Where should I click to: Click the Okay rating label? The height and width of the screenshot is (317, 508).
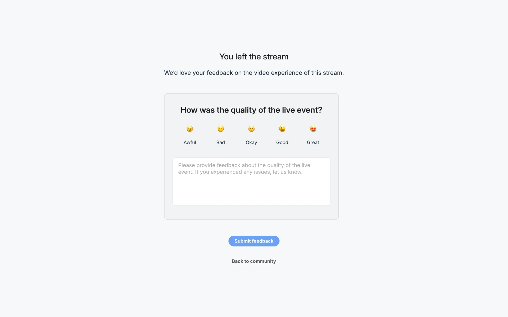[x=251, y=142]
